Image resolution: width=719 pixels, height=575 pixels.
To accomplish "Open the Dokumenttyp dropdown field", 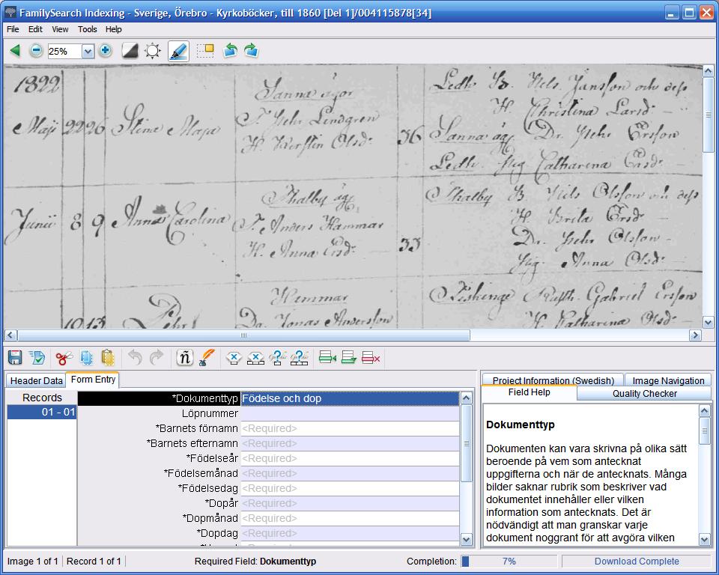I will [x=349, y=399].
